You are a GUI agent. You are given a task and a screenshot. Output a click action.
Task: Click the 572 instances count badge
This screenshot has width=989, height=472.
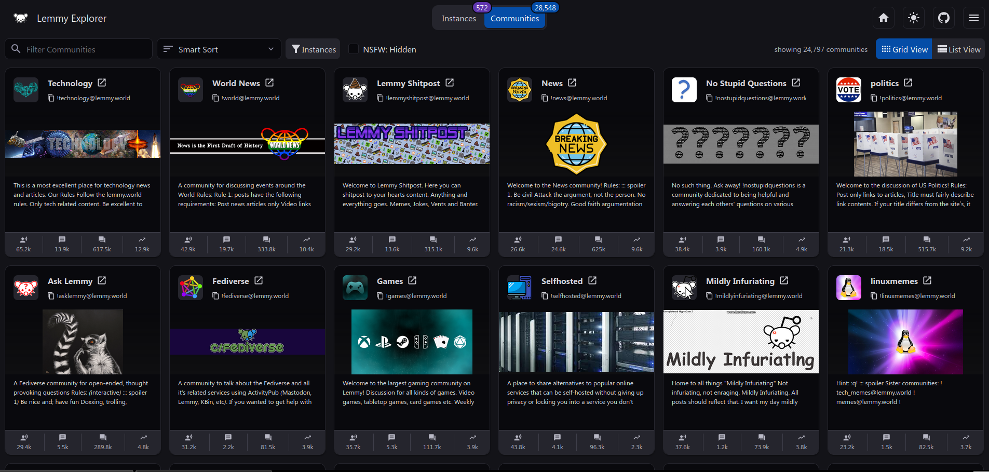482,8
